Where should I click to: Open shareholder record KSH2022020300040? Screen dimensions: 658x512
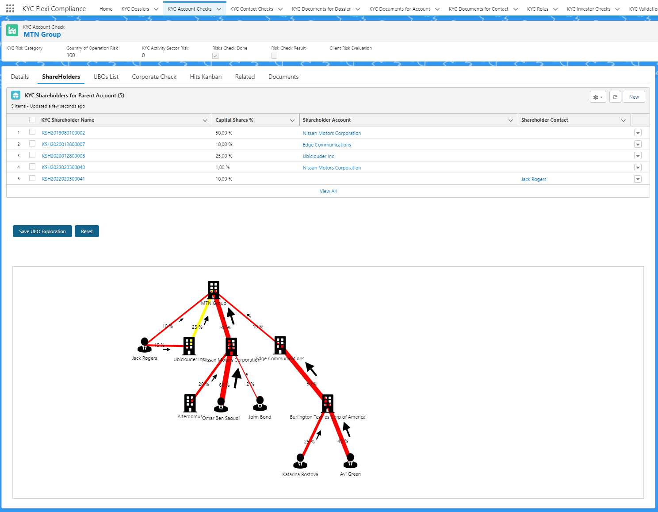point(63,167)
